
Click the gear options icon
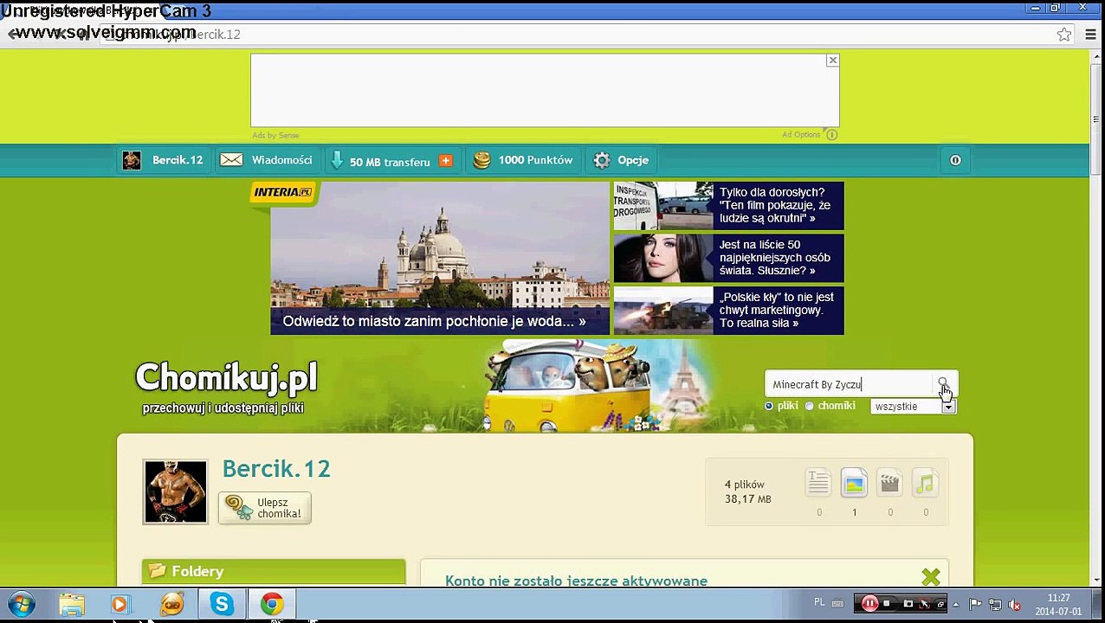tap(602, 160)
